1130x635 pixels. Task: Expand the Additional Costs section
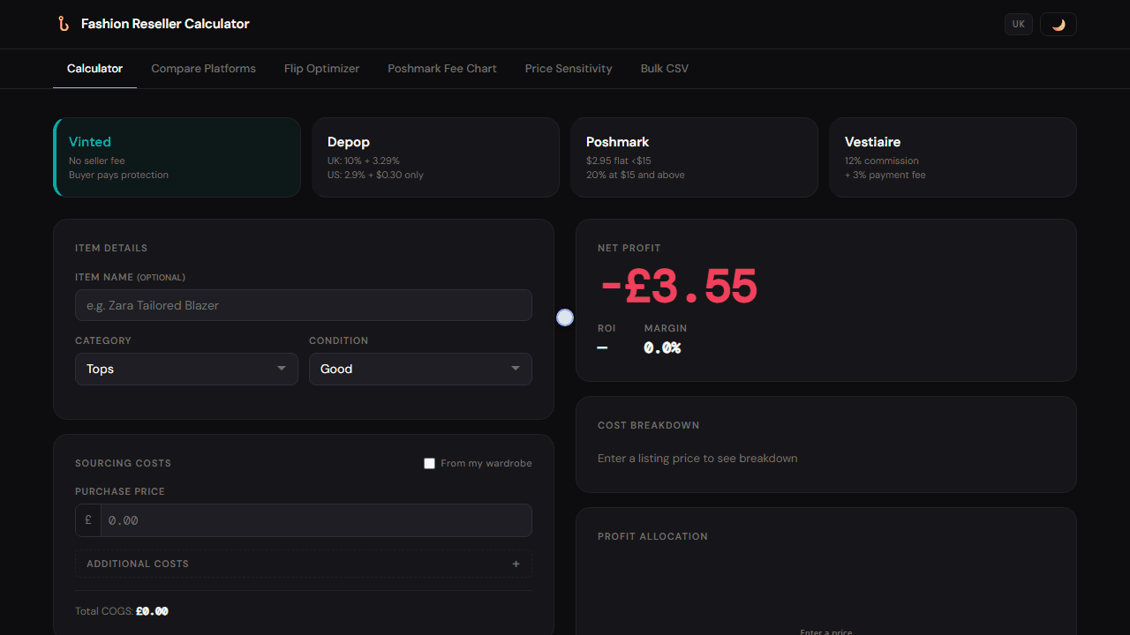coord(304,564)
